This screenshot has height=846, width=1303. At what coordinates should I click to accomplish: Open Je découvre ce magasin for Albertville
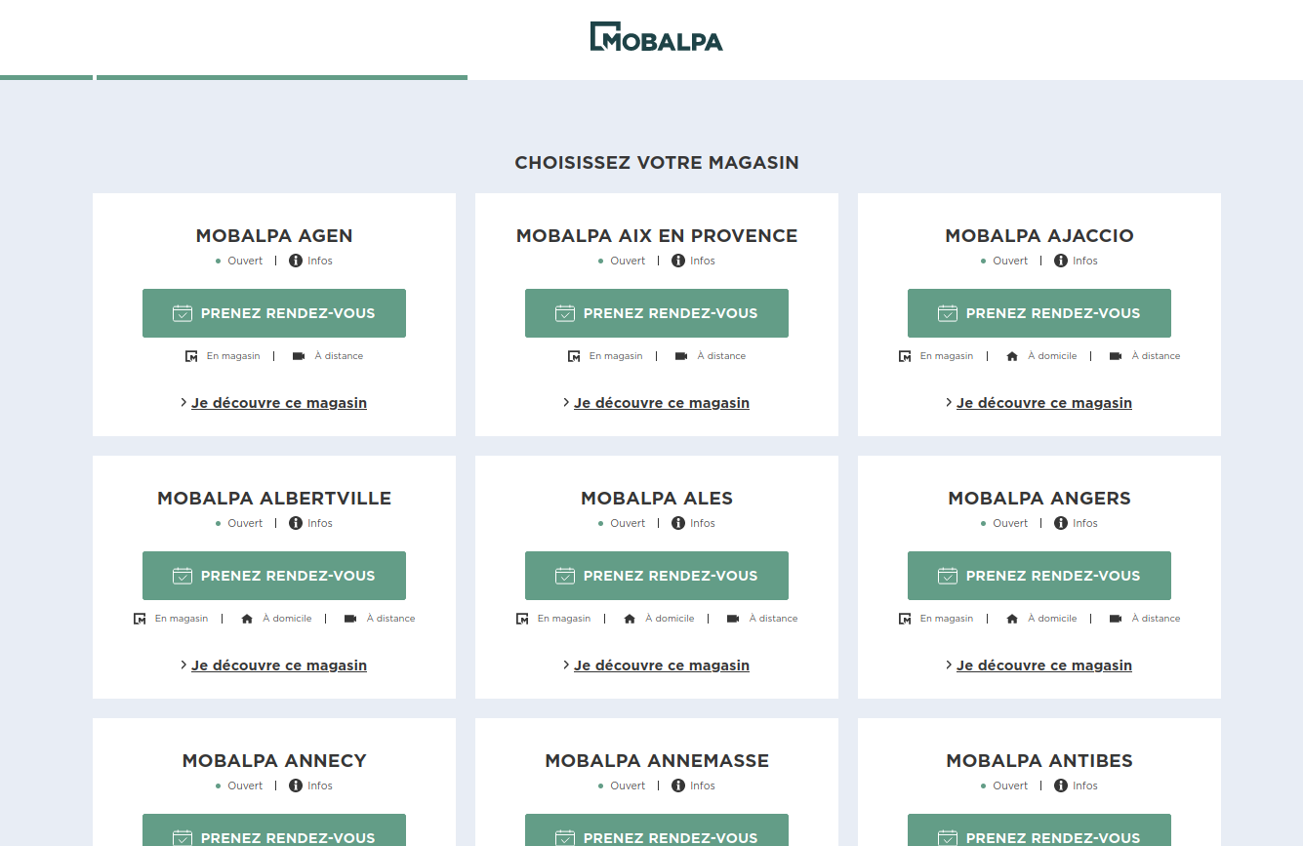pyautogui.click(x=278, y=665)
